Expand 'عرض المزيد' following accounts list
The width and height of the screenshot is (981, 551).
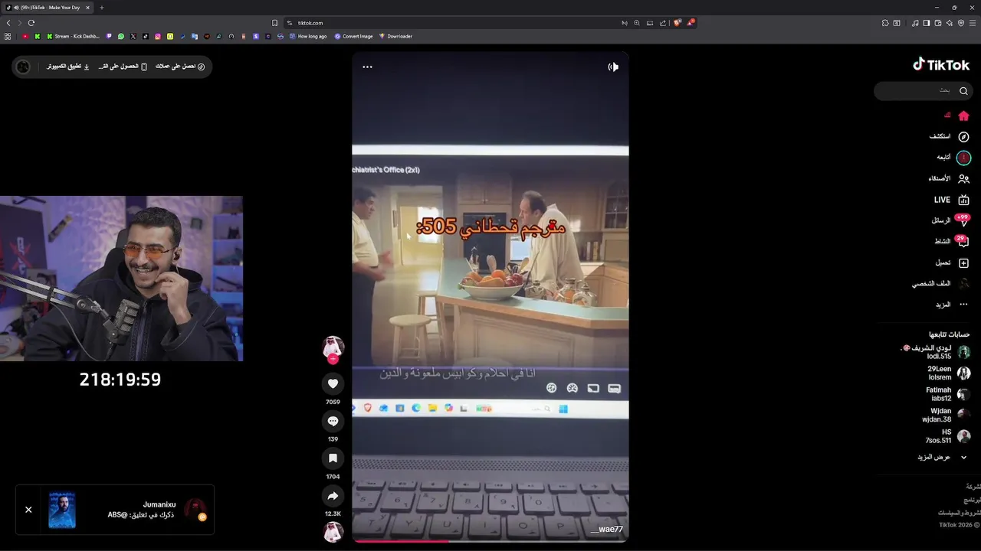[943, 457]
